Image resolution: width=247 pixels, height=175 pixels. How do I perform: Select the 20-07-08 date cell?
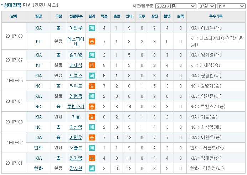coord(14,36)
